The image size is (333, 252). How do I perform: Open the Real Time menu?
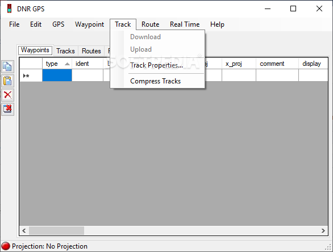185,24
